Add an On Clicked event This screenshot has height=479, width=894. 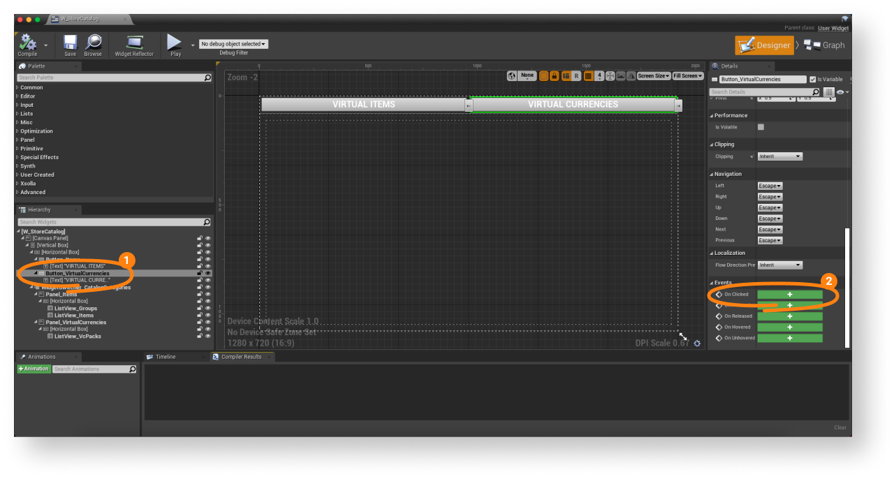click(x=790, y=295)
